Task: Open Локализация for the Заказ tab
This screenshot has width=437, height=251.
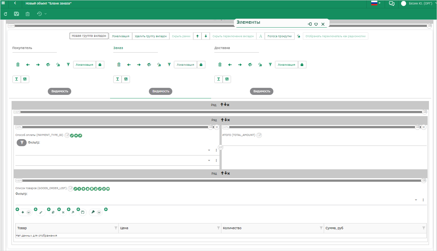Action: coord(185,65)
